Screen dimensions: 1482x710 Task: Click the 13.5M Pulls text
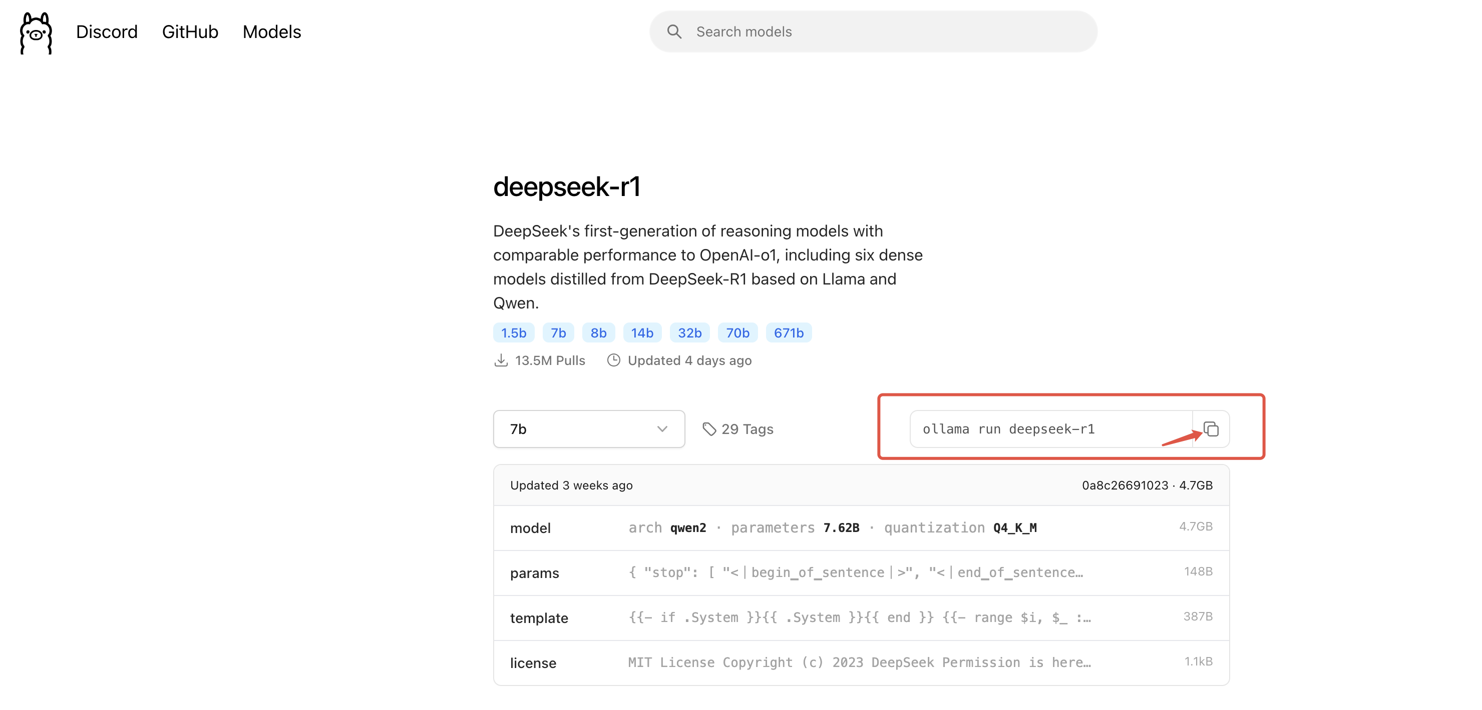549,360
